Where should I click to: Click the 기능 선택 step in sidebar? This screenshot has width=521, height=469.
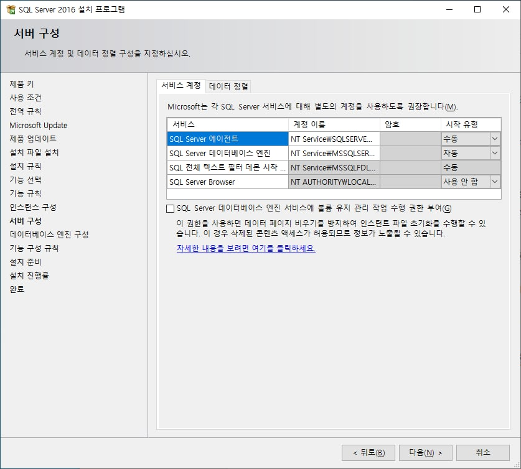coord(26,180)
